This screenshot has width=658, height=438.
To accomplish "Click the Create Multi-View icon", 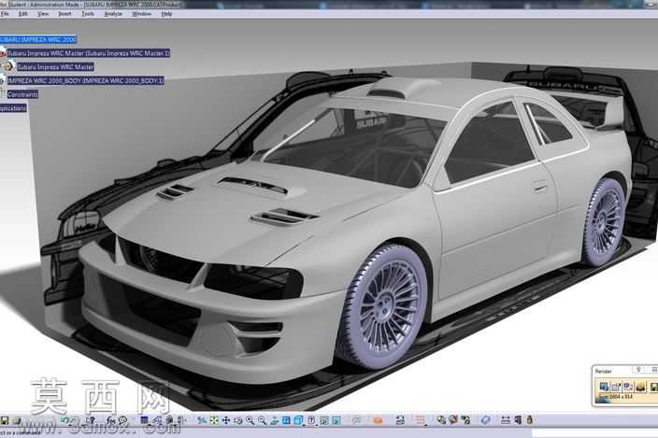I will point(286,420).
